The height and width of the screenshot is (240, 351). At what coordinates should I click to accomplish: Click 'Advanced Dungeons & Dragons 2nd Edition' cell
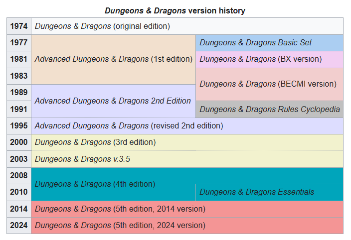tap(114, 101)
